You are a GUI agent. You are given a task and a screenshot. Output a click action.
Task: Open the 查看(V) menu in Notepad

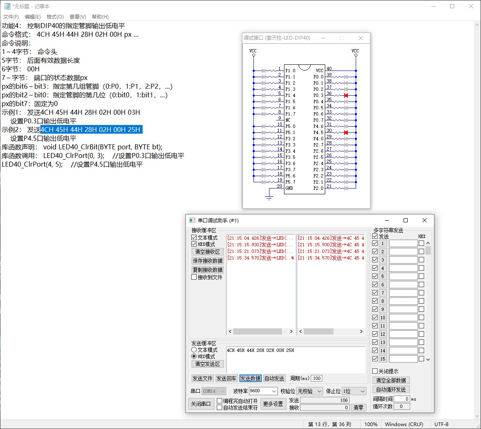pyautogui.click(x=77, y=16)
